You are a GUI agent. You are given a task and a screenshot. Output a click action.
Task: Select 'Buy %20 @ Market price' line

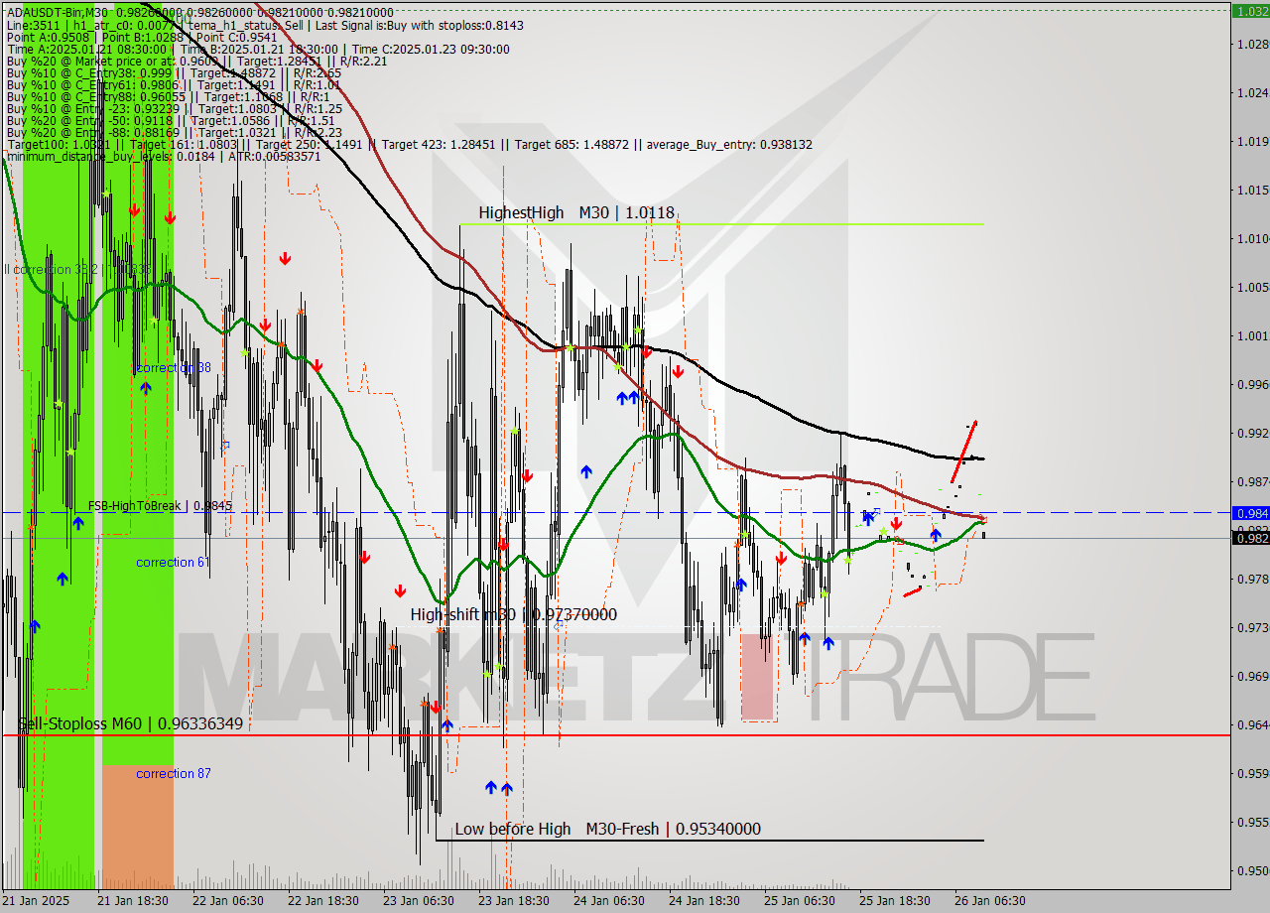(196, 61)
